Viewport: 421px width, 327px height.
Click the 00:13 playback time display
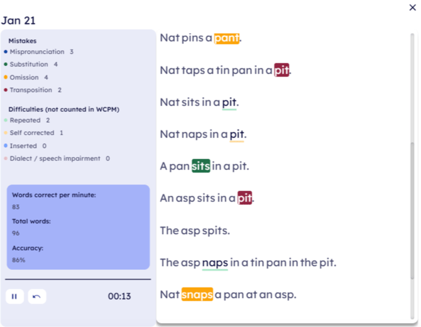(x=119, y=296)
